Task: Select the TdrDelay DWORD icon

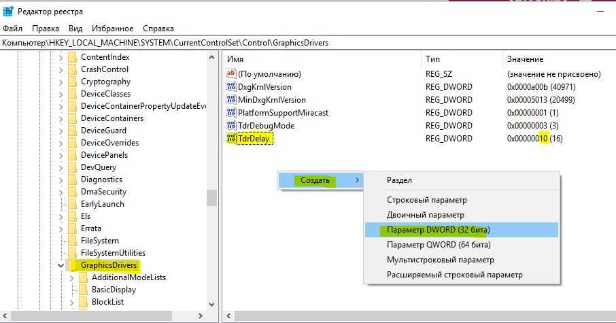Action: 231,138
